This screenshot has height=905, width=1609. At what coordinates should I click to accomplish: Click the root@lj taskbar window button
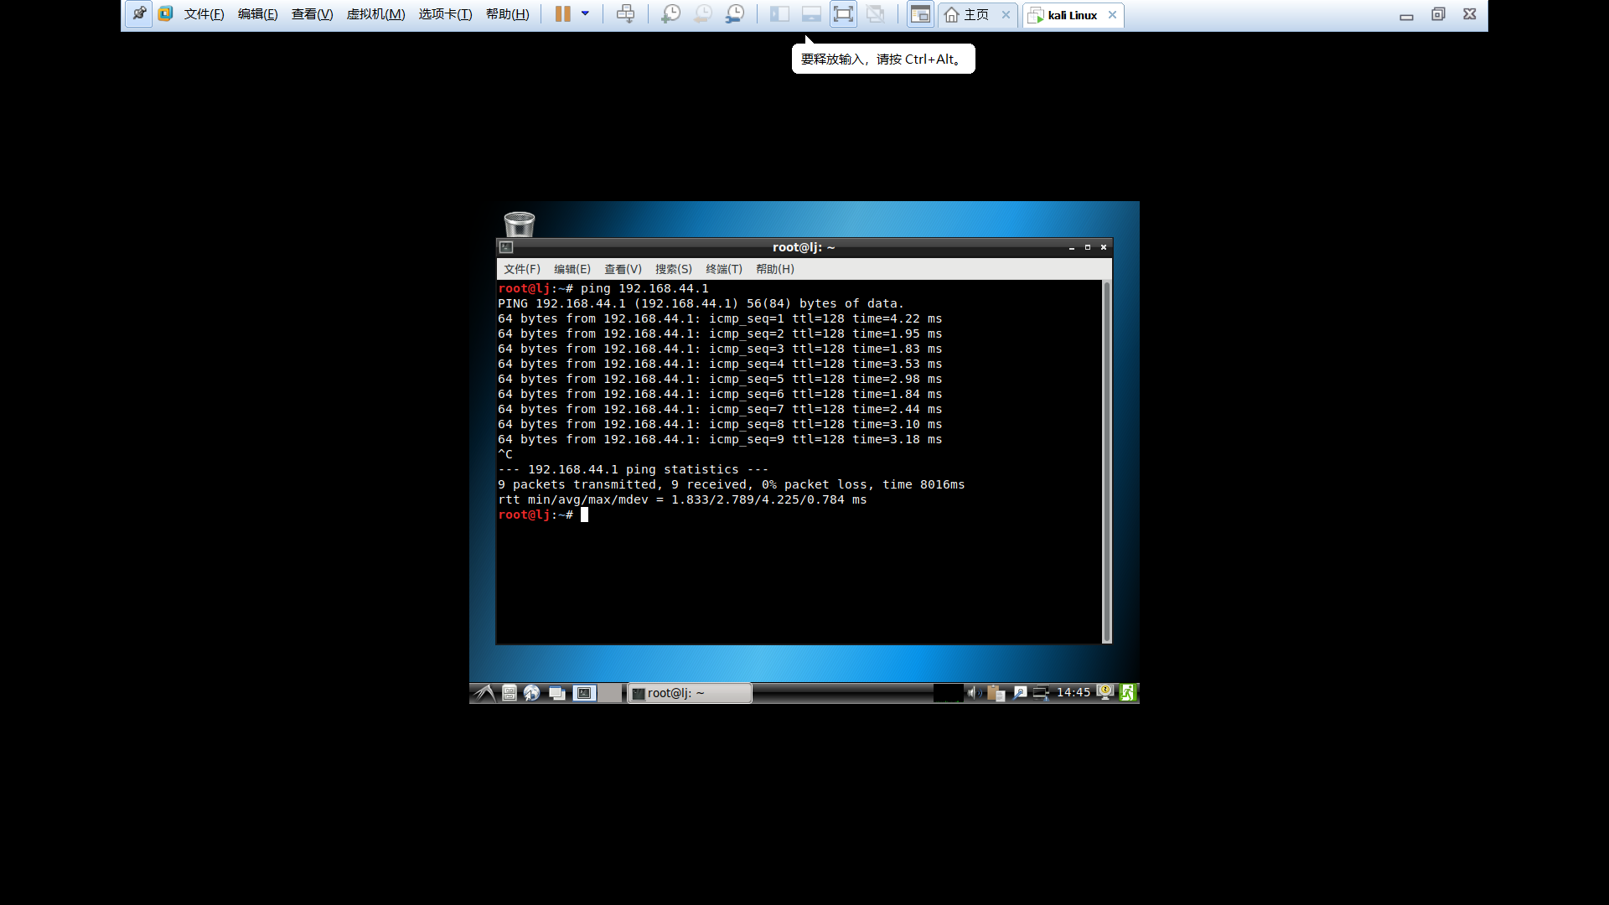tap(689, 693)
